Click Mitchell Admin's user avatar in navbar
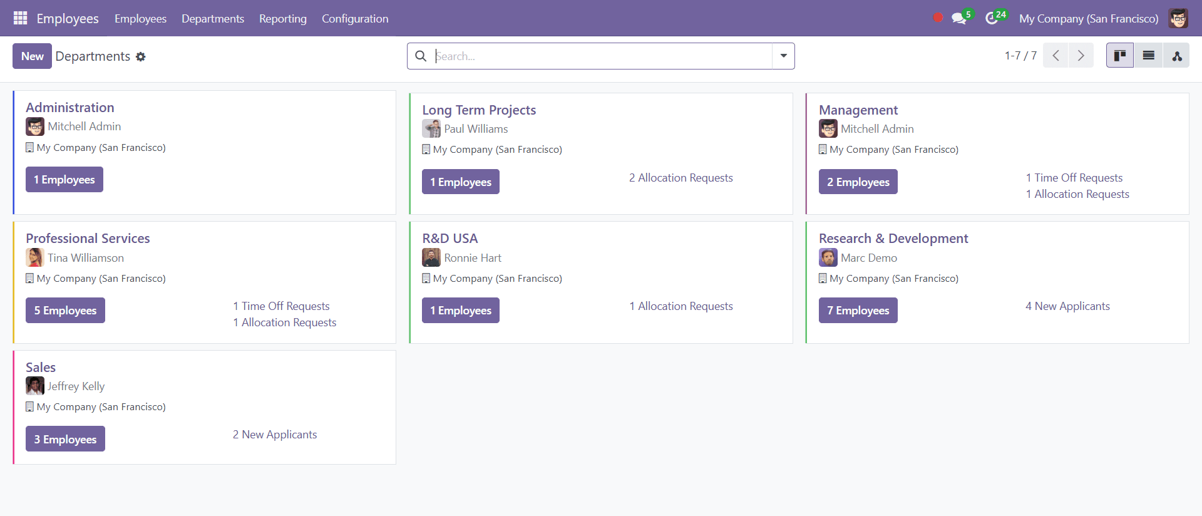Screen dimensions: 1202x516 [x=1178, y=18]
